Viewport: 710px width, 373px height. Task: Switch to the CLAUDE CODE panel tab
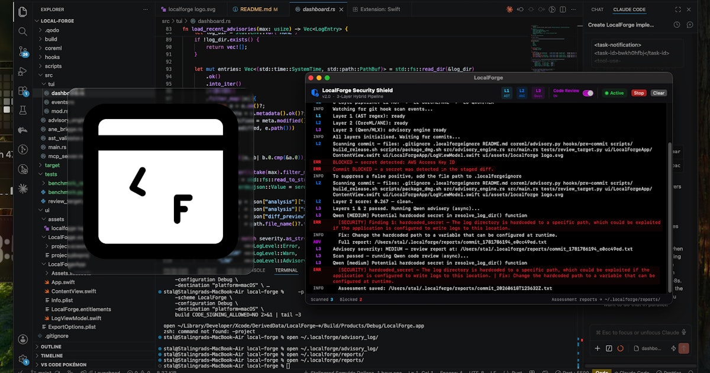click(630, 9)
